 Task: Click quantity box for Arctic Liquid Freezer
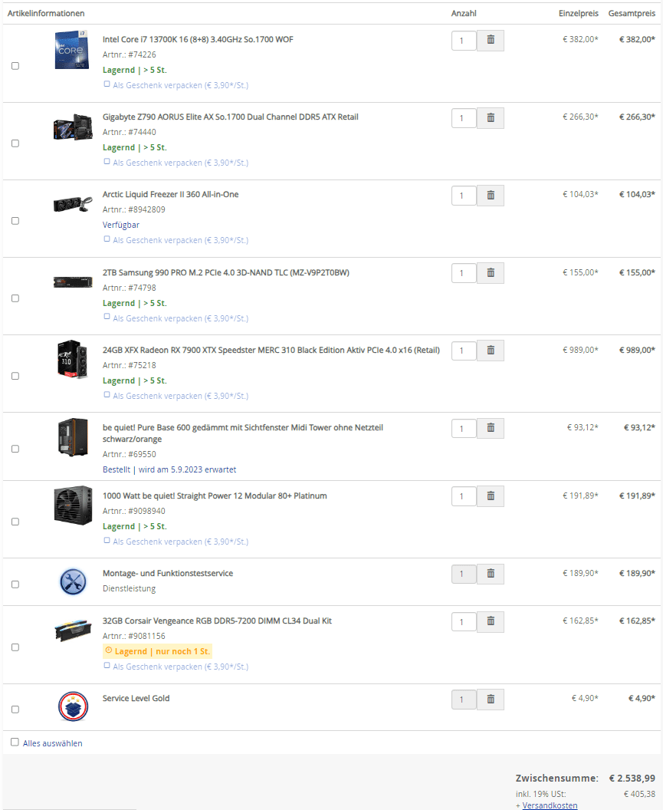(464, 196)
